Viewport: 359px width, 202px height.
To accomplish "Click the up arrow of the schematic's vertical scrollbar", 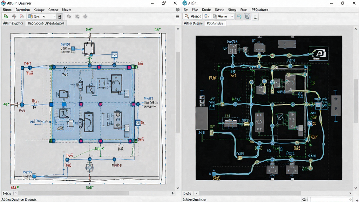I will tap(178, 29).
